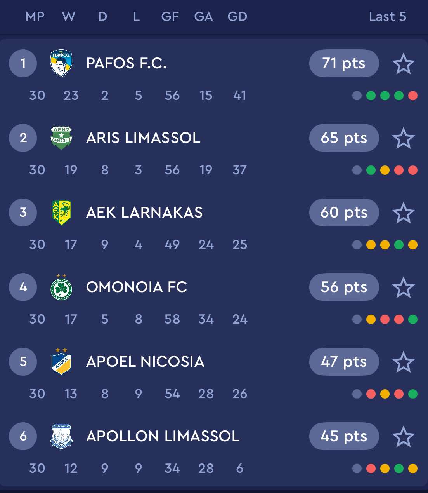The image size is (428, 493).
Task: Click the Apollon Limassol crest
Action: pos(61,436)
